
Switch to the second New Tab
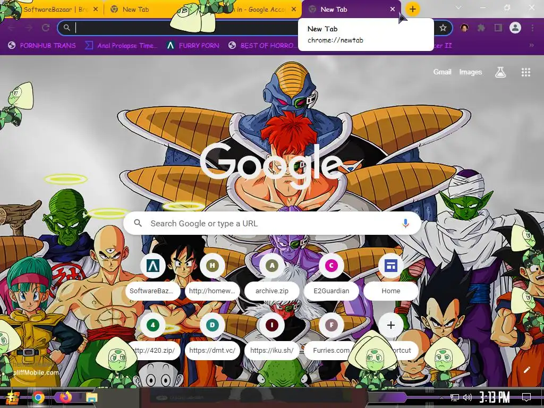[x=139, y=10]
